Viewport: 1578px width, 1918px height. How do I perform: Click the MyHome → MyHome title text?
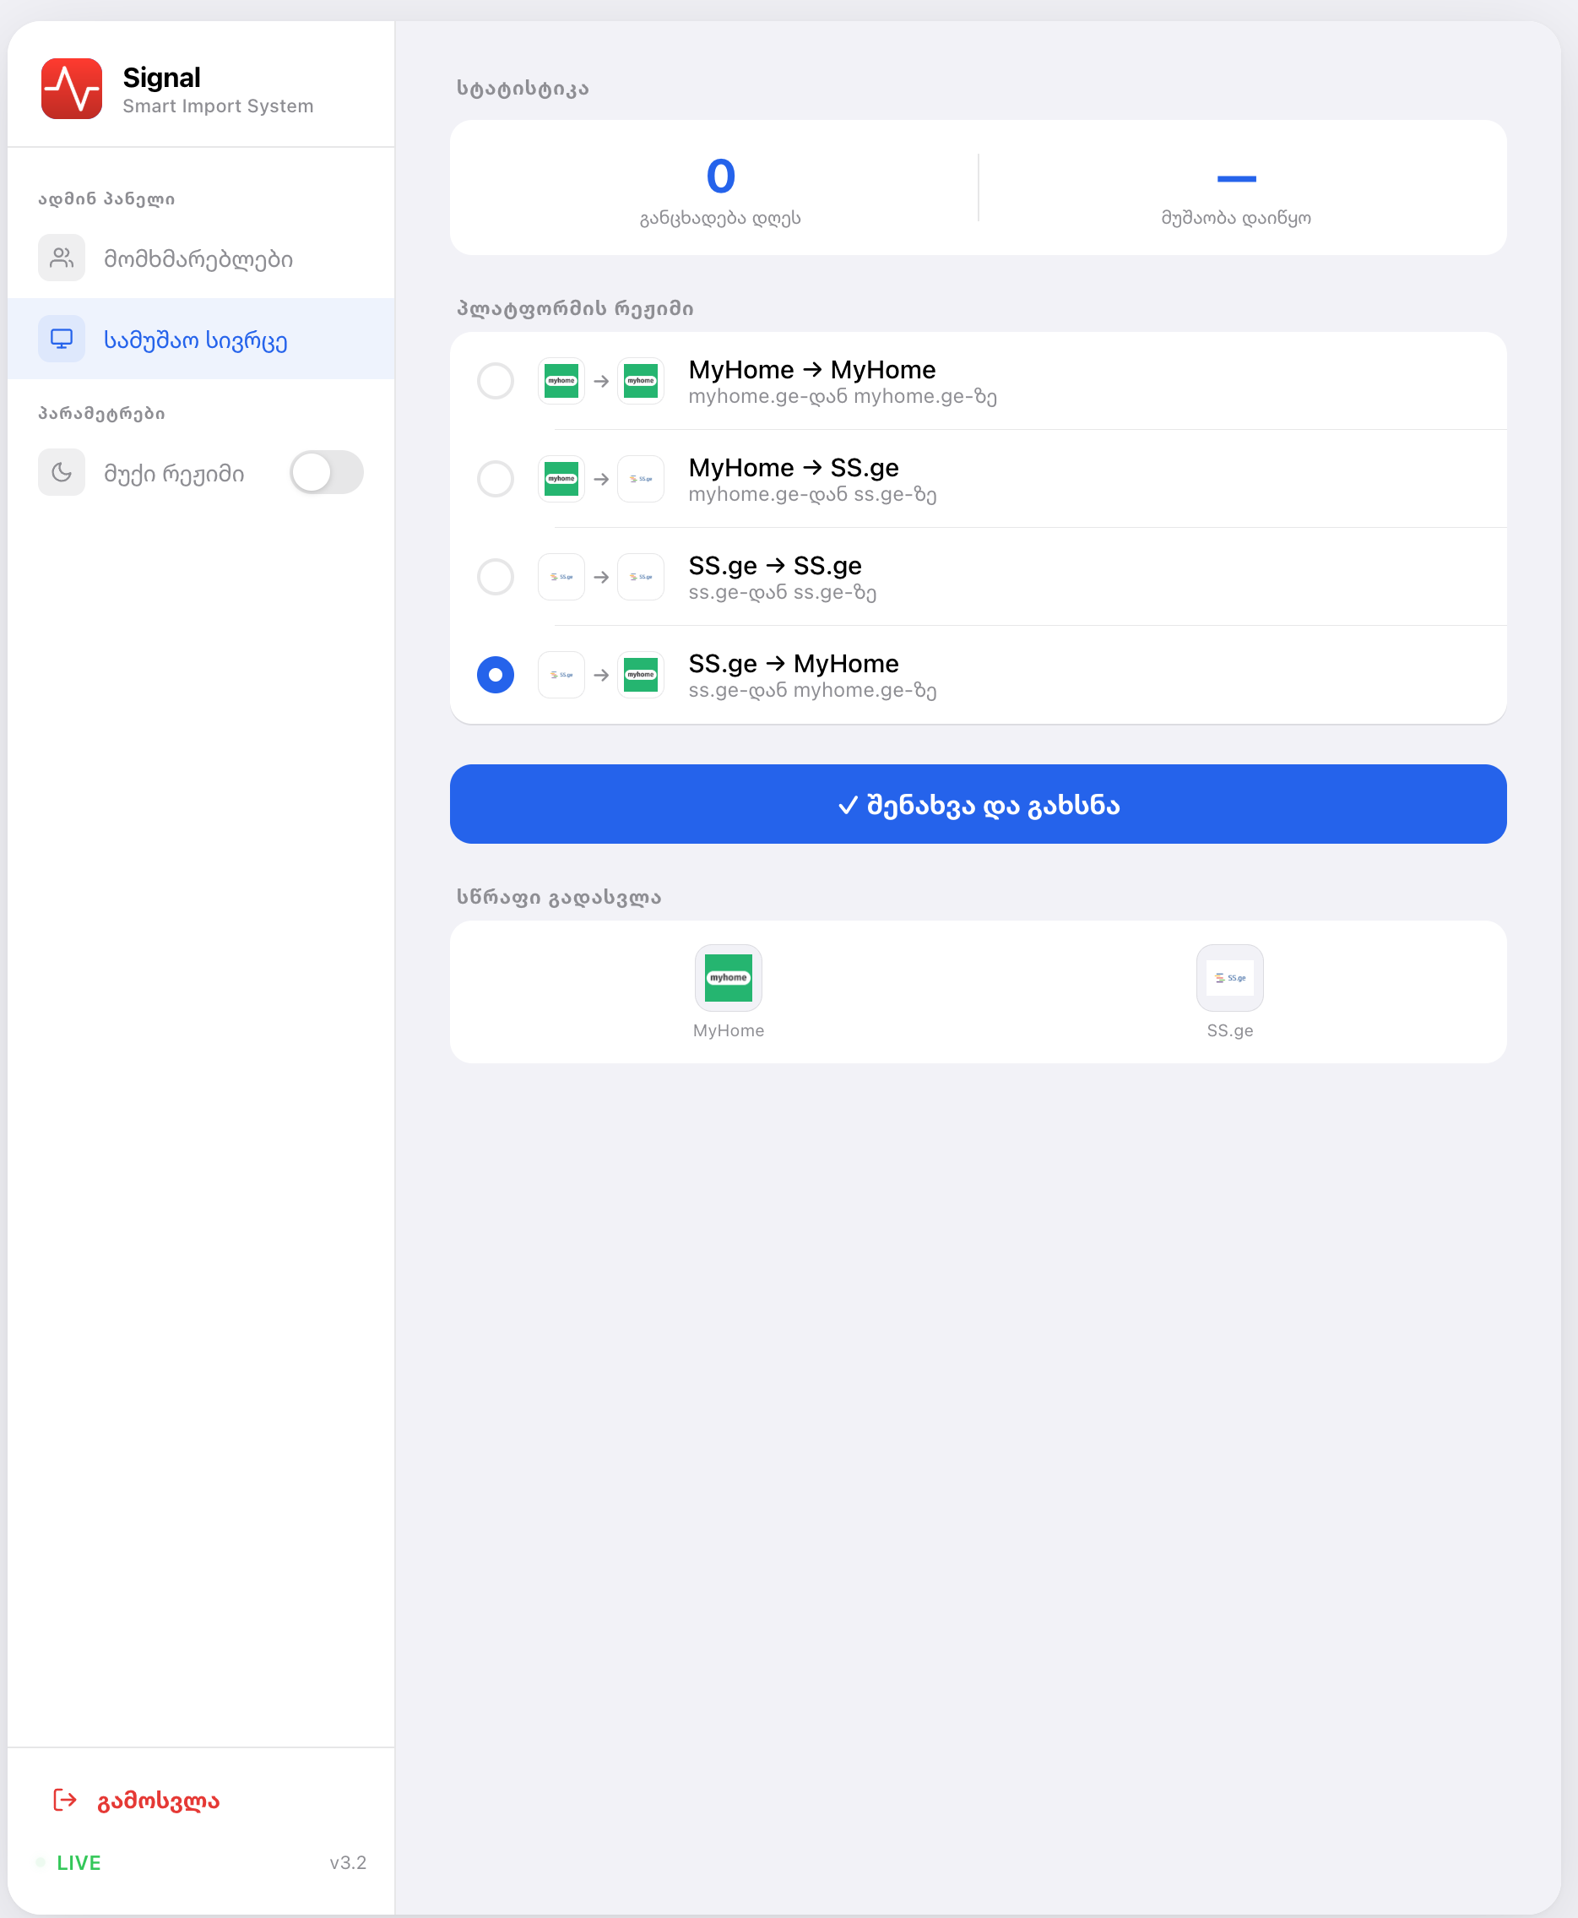tap(811, 370)
